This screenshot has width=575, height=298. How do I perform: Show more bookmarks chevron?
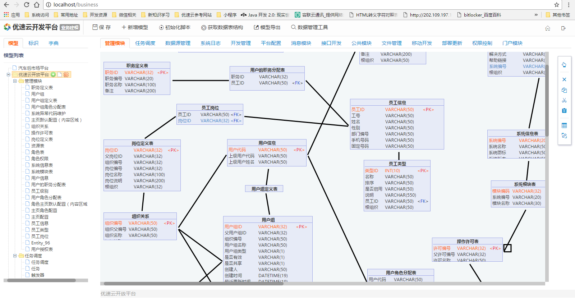click(536, 15)
